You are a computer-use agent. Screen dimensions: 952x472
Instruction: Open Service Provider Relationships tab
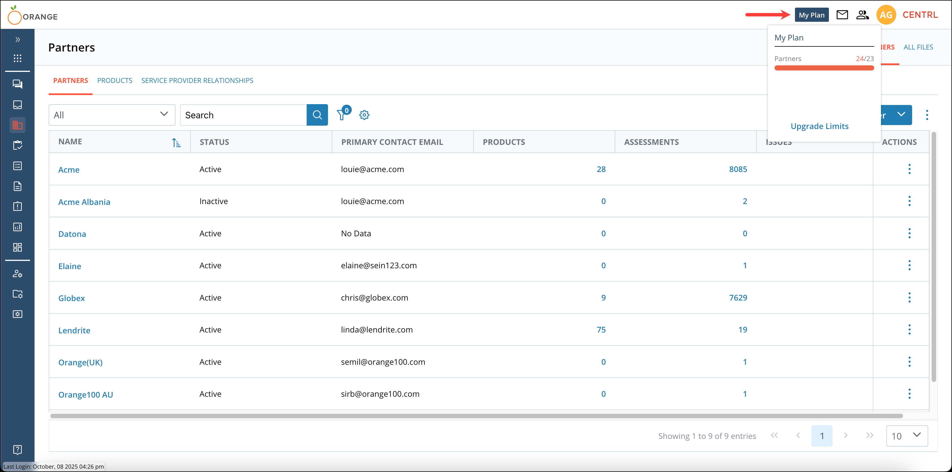click(x=197, y=81)
